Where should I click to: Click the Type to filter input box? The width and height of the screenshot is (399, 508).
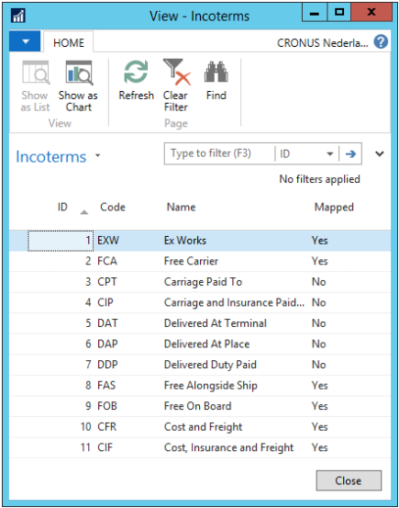coord(219,153)
